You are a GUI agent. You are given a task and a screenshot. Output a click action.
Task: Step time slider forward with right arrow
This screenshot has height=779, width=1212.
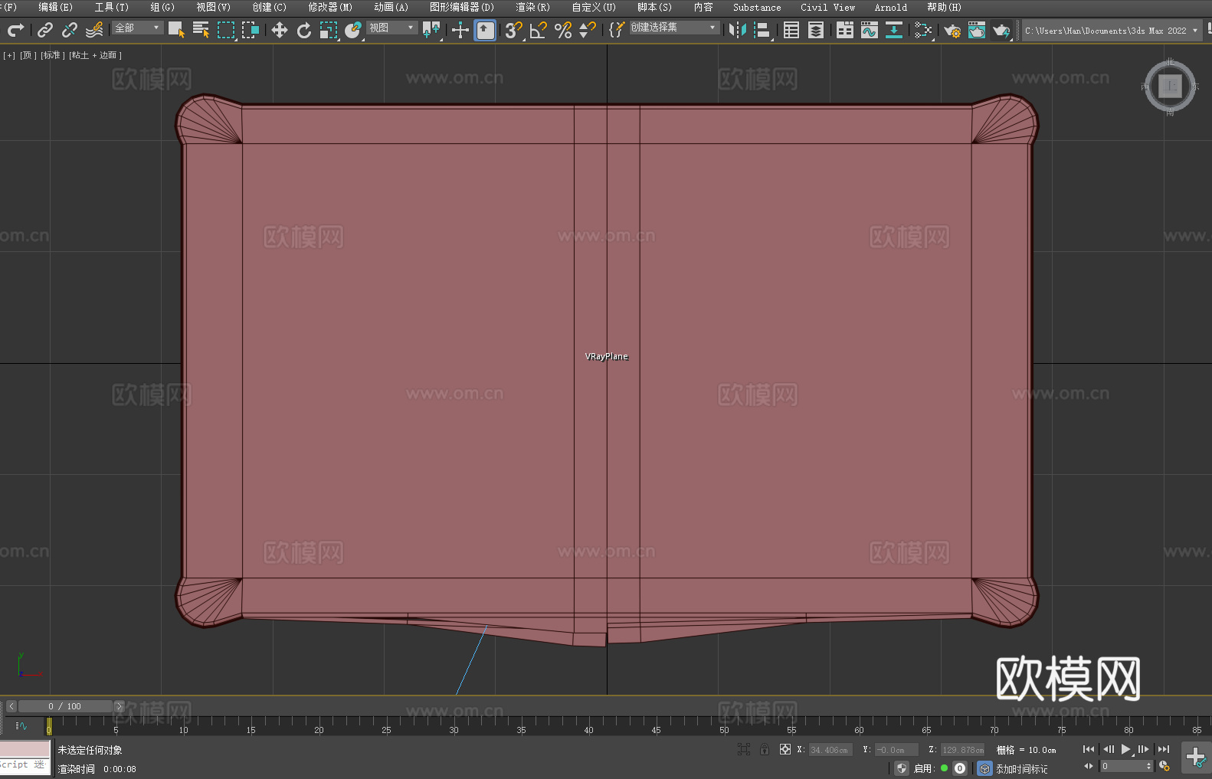click(x=119, y=706)
